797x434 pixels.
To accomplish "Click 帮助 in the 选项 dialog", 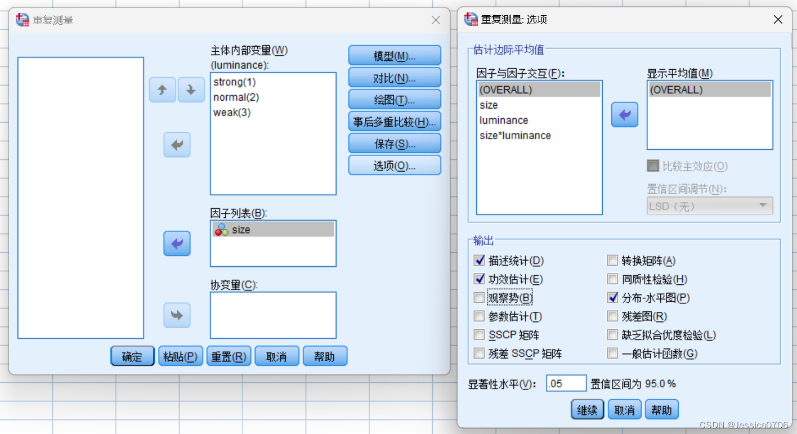I will click(x=662, y=410).
